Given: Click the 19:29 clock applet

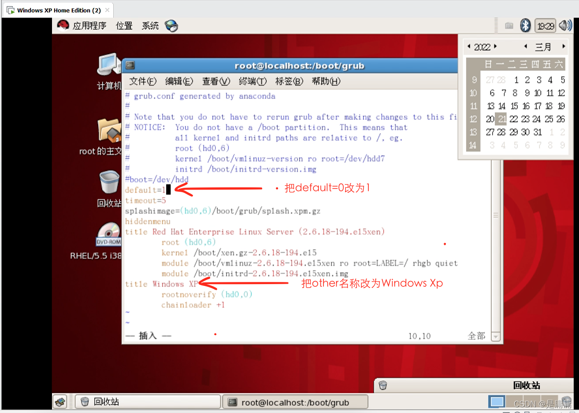Looking at the screenshot, I should point(546,26).
